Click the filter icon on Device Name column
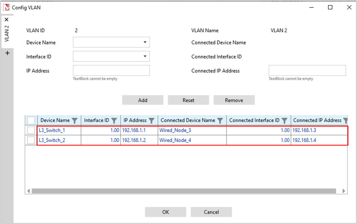The width and height of the screenshot is (357, 224). [75, 120]
